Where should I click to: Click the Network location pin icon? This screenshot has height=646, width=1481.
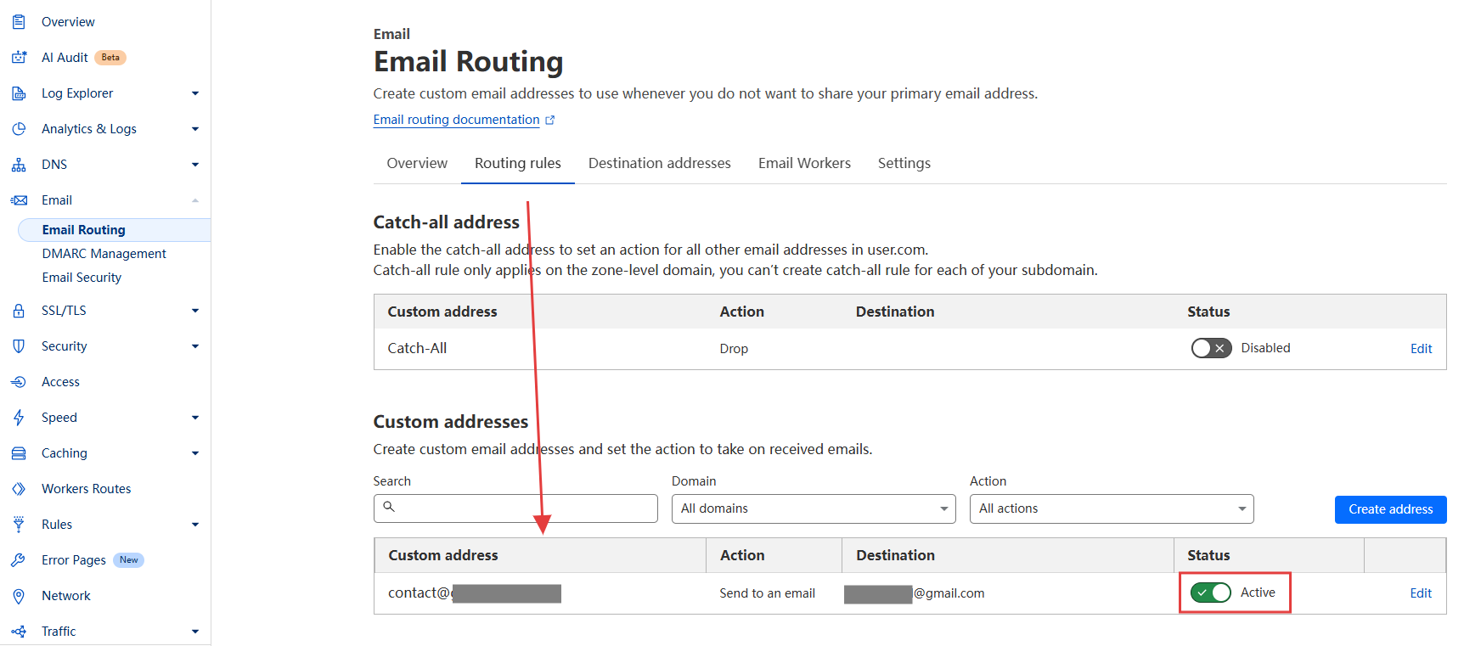(x=19, y=596)
